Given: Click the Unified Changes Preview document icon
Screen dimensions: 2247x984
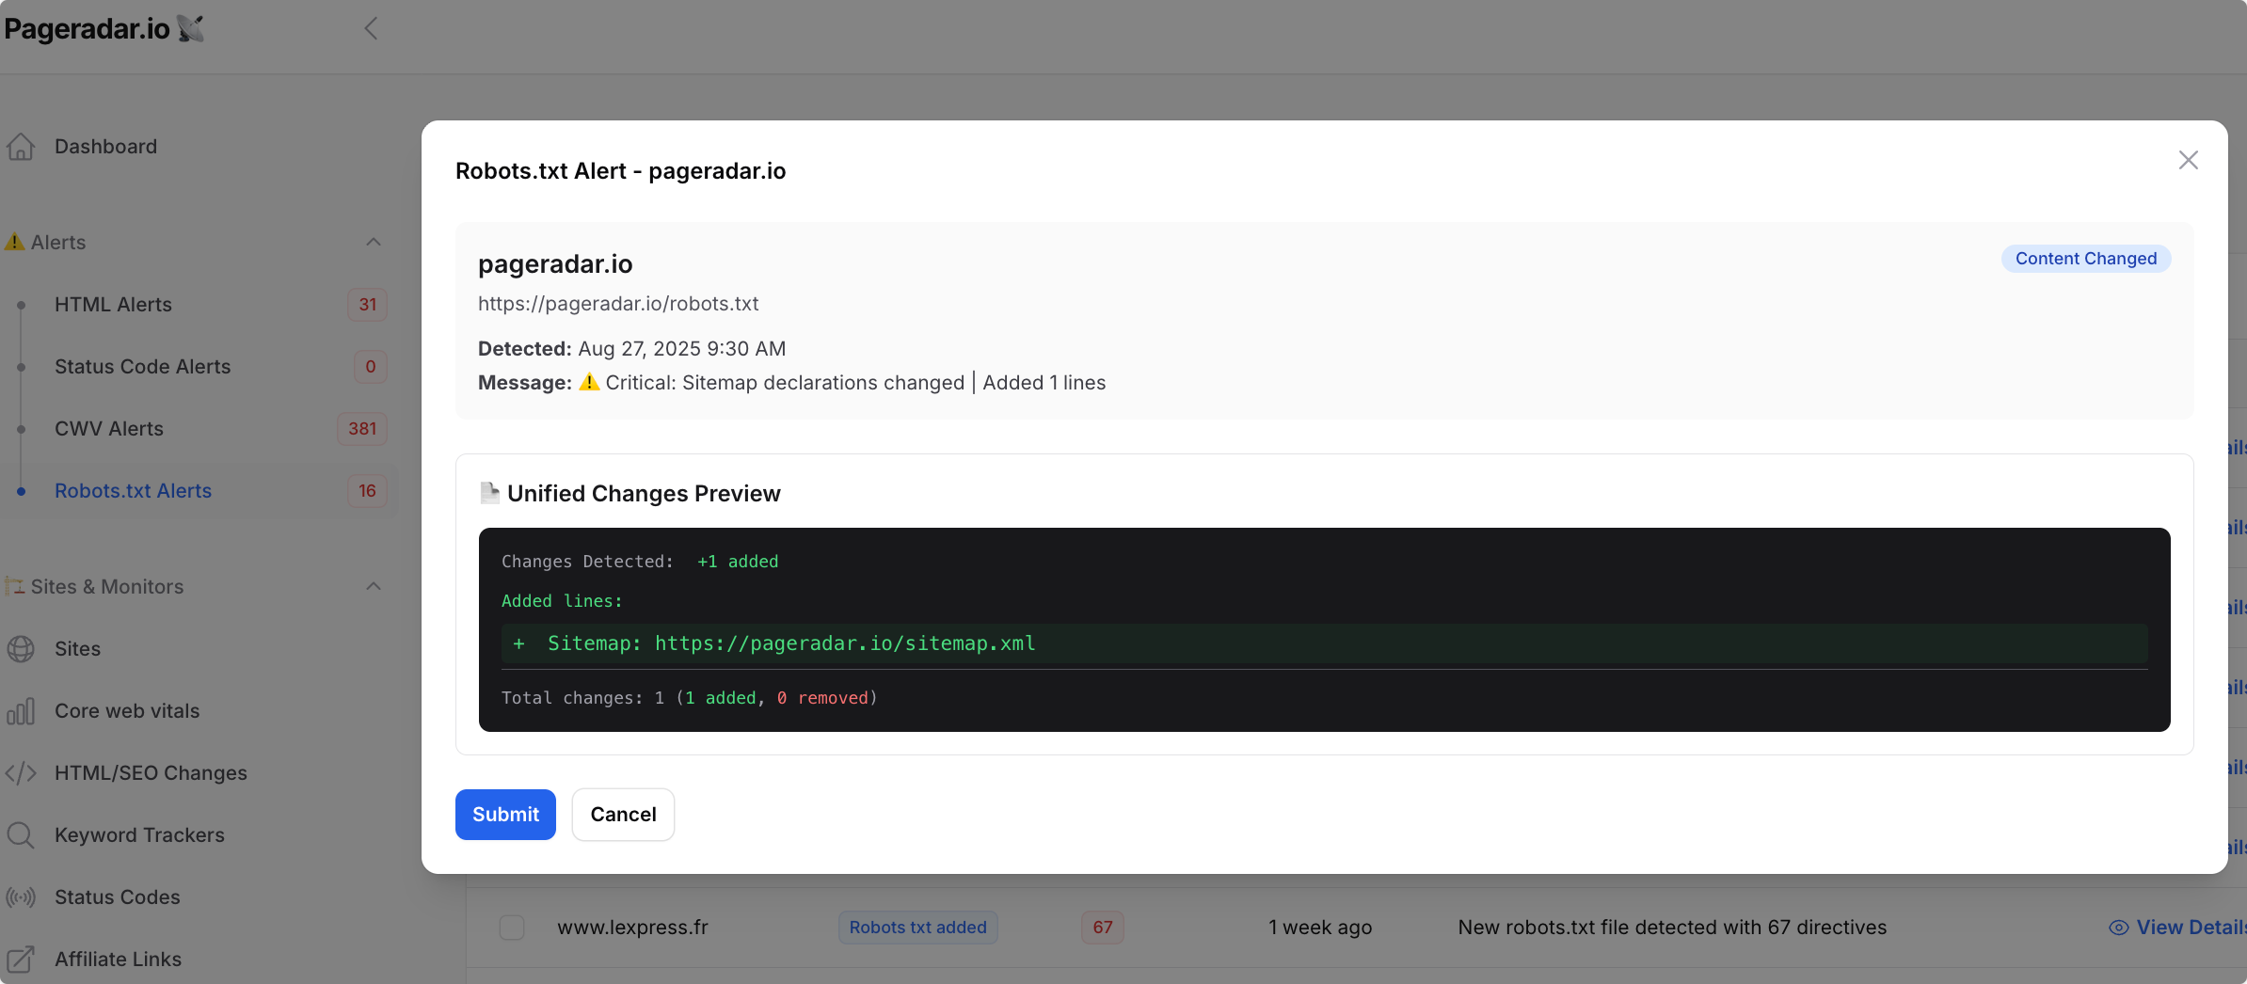Looking at the screenshot, I should (489, 493).
